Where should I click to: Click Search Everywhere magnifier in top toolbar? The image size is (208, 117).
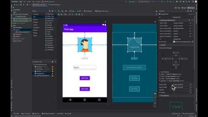193,2
